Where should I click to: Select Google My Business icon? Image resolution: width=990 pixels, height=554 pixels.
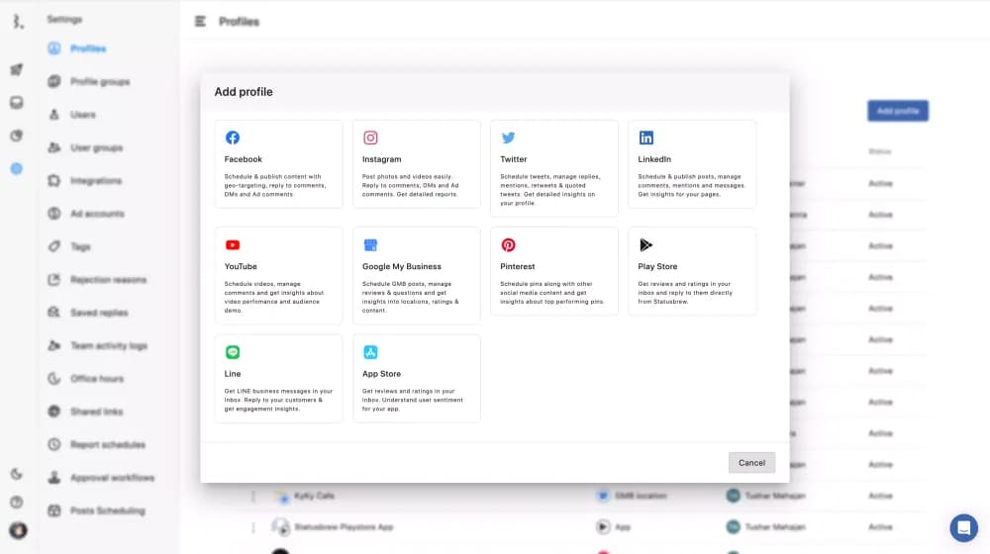370,244
